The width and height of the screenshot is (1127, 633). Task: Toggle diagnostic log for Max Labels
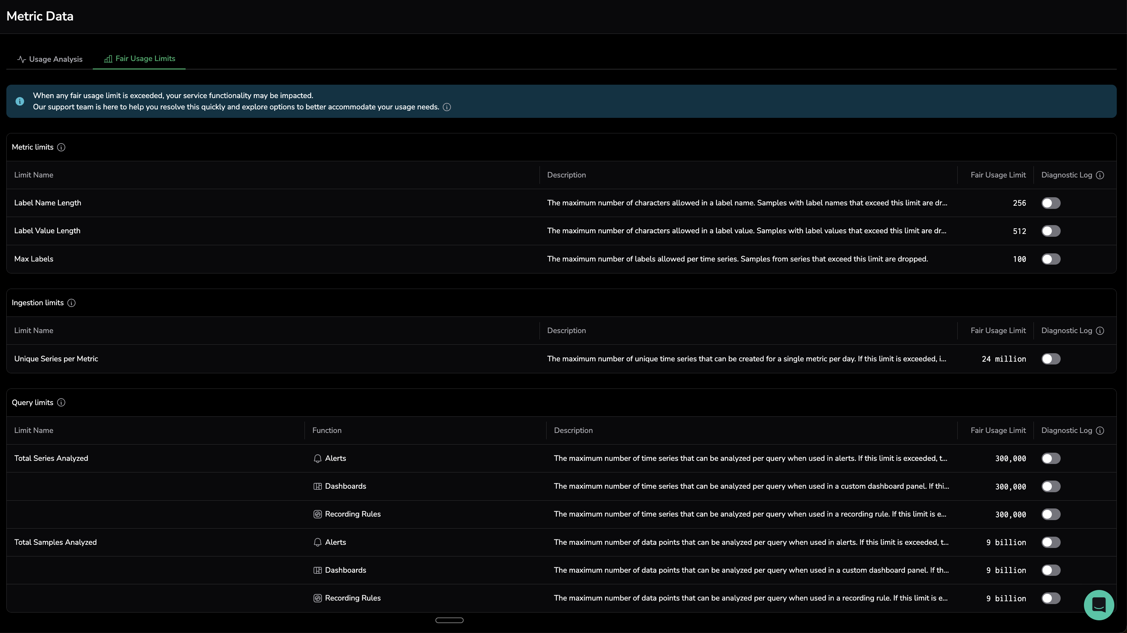pos(1050,259)
